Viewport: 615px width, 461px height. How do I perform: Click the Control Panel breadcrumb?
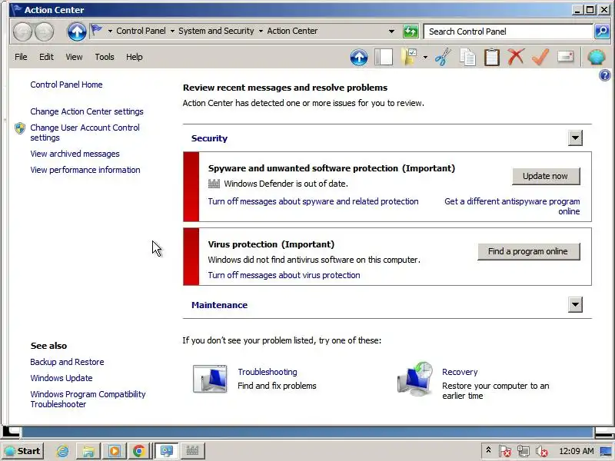[141, 31]
